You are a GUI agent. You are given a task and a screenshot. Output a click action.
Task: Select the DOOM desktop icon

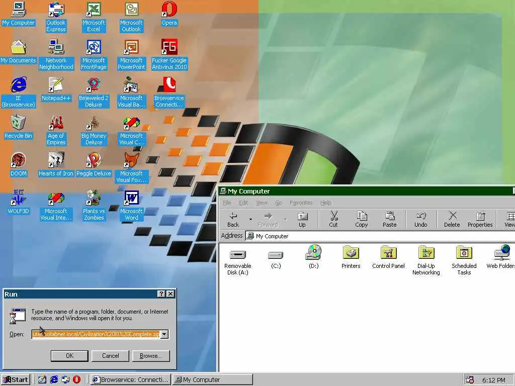[18, 165]
